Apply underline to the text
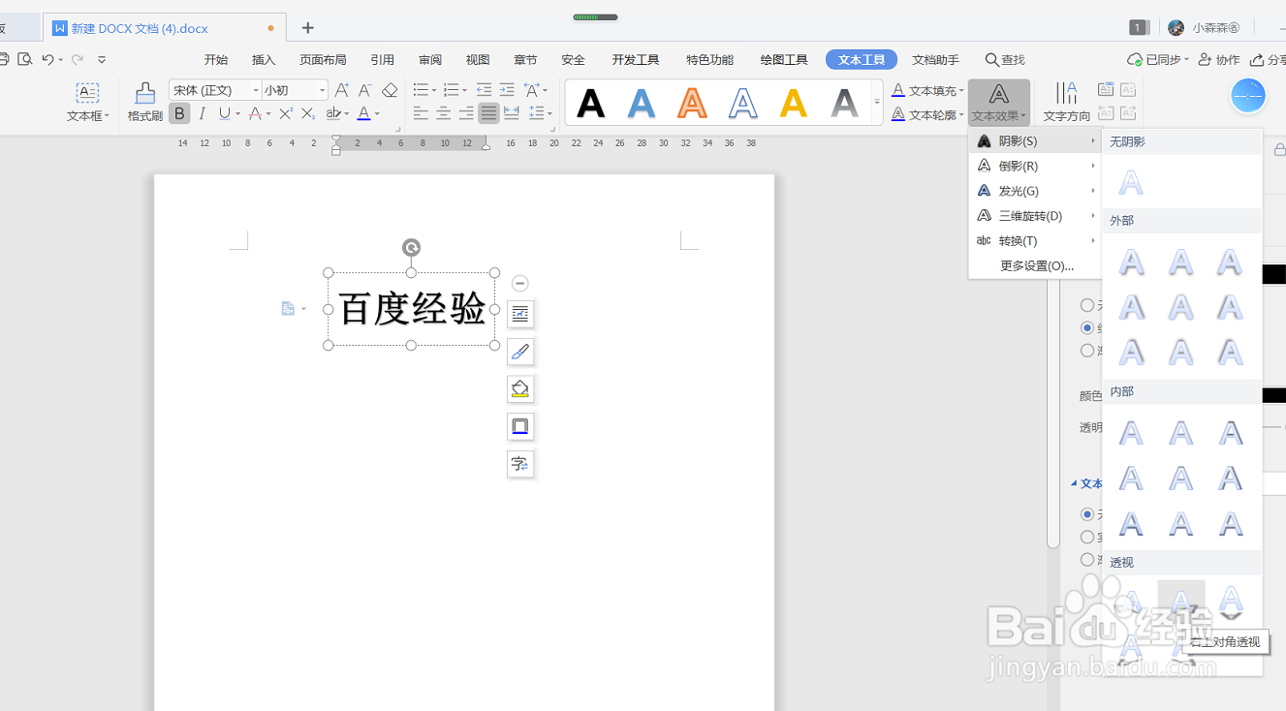The height and width of the screenshot is (711, 1286). [x=224, y=113]
